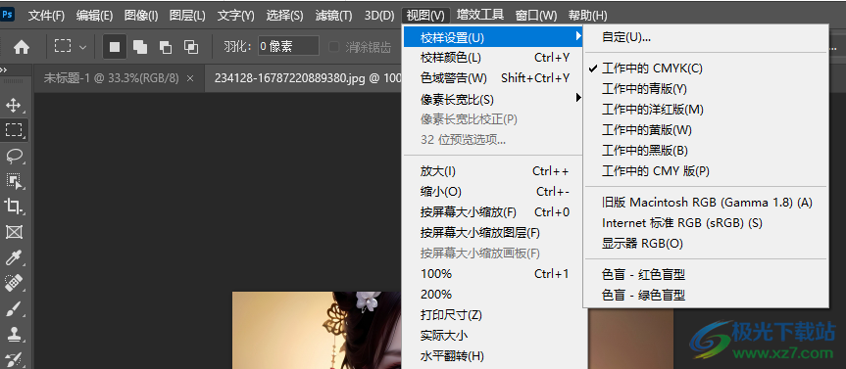Click the 视图(V) menu
This screenshot has width=846, height=369.
coord(425,15)
